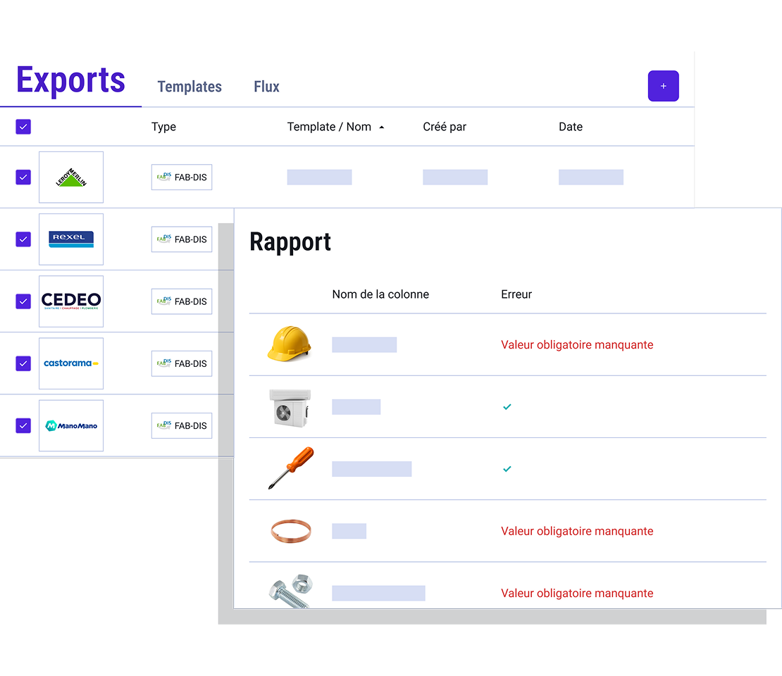Click the orange screwdriver product image

click(291, 468)
